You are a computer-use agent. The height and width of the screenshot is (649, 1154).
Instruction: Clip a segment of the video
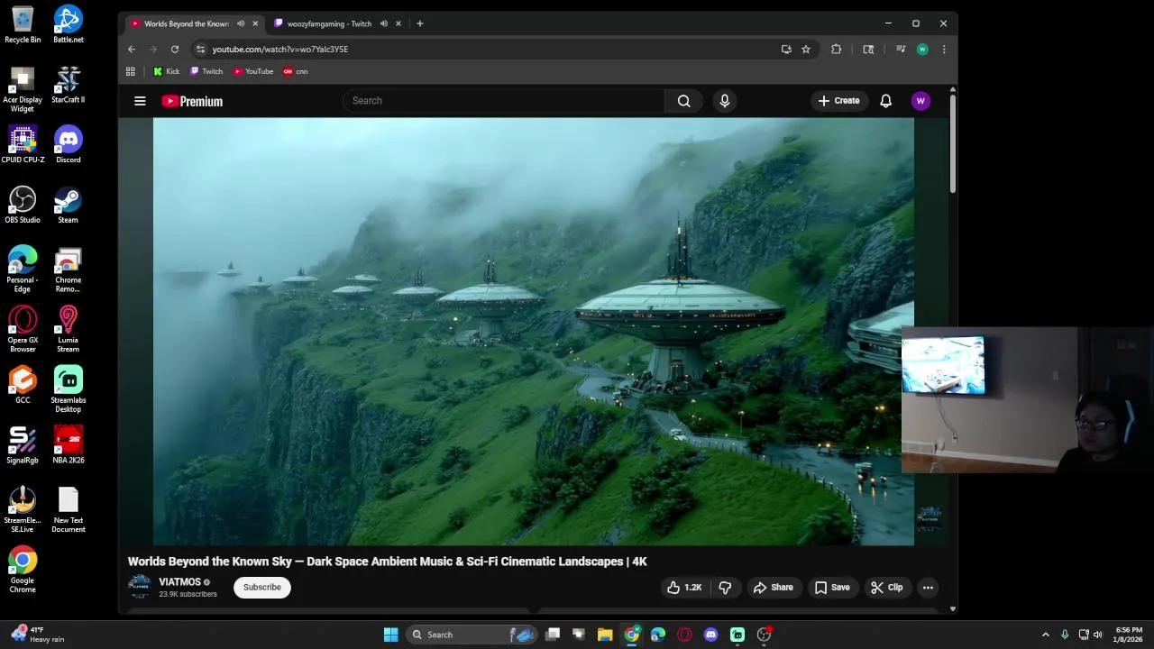pyautogui.click(x=886, y=588)
